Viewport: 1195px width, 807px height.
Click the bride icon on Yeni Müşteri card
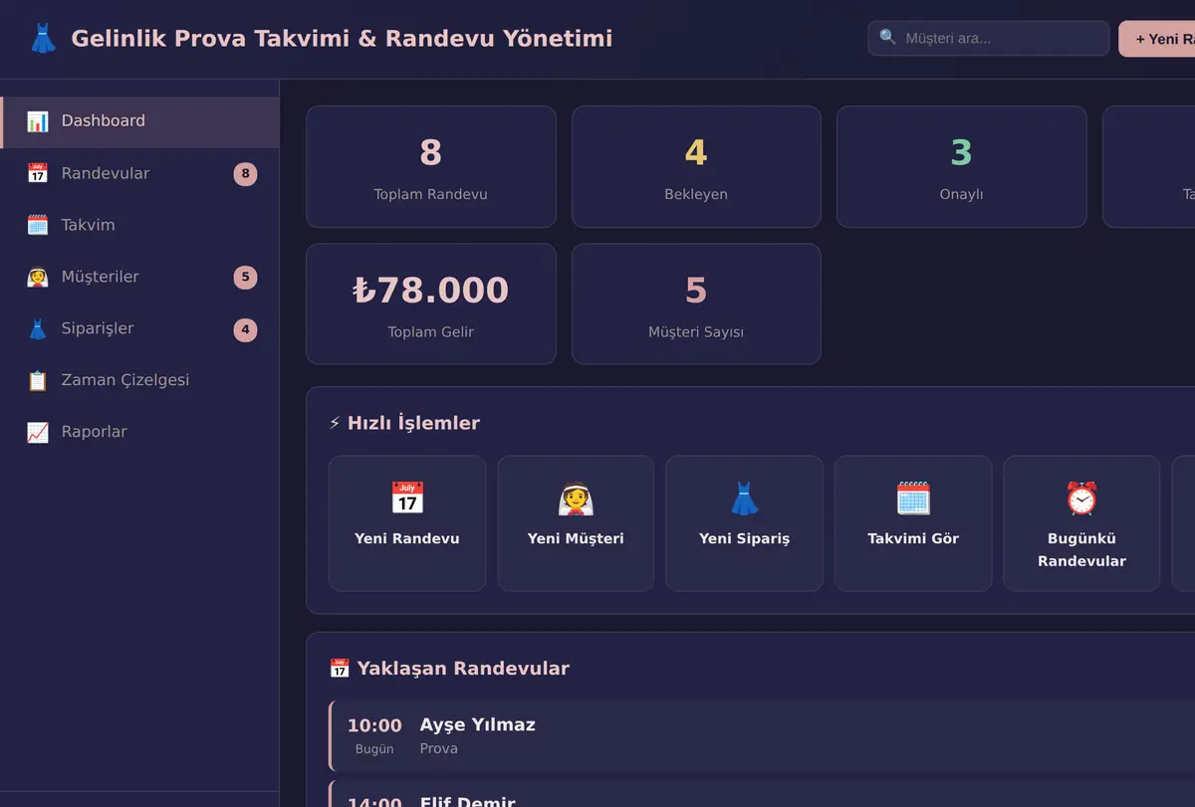click(x=576, y=498)
